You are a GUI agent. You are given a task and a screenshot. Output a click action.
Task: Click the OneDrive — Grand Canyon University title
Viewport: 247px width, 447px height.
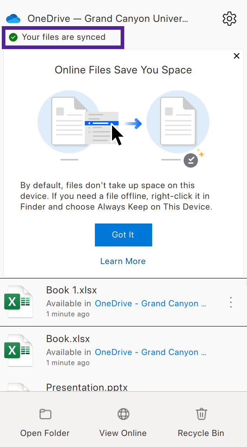click(x=108, y=19)
